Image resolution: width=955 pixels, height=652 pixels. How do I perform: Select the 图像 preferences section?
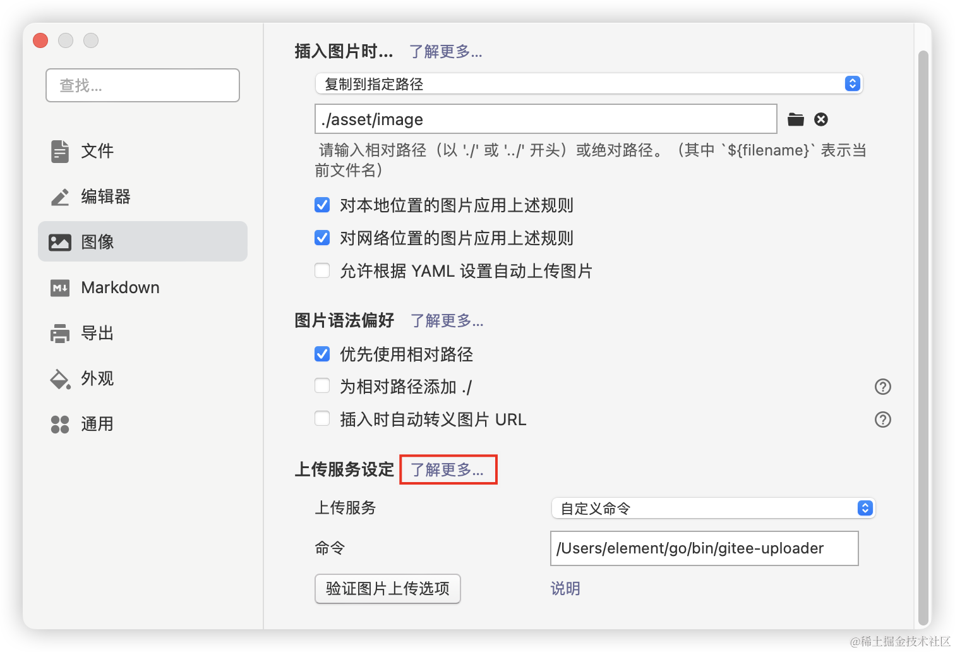coord(143,241)
